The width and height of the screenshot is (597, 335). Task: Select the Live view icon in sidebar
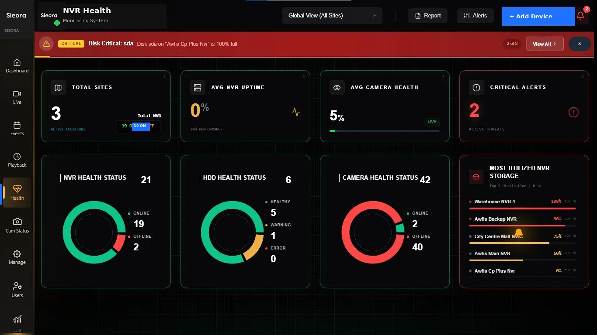tap(17, 97)
